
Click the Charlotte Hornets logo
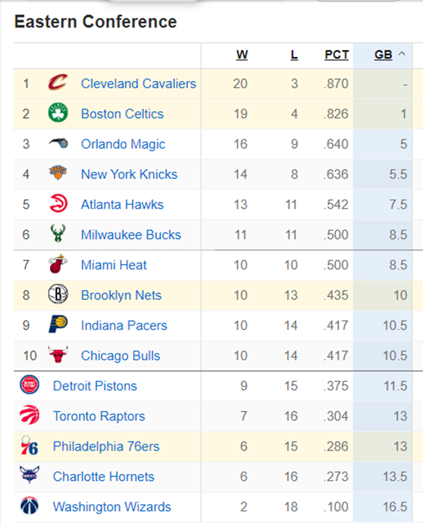coord(29,475)
